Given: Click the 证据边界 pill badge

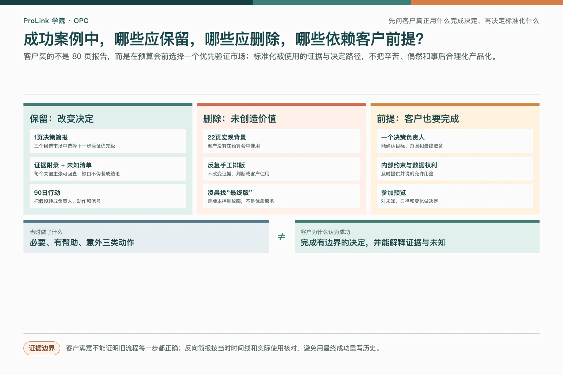Looking at the screenshot, I should click(42, 348).
